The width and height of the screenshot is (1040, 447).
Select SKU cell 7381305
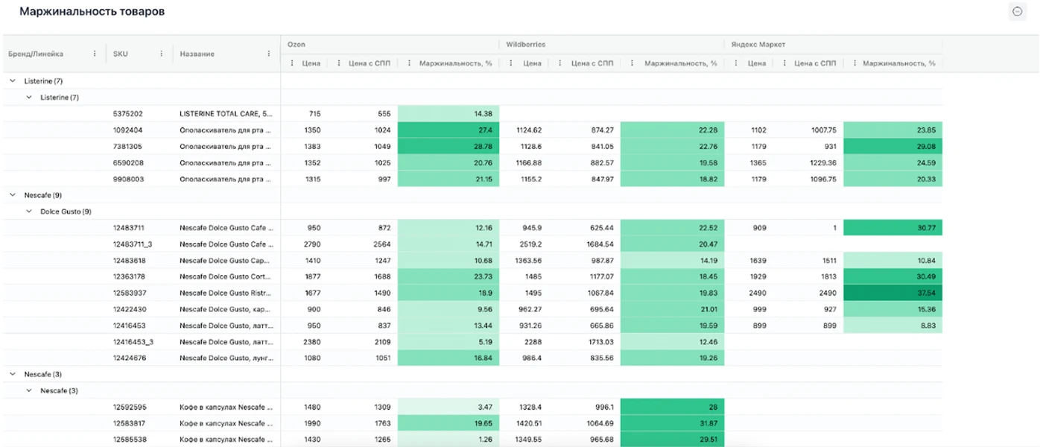tap(128, 147)
